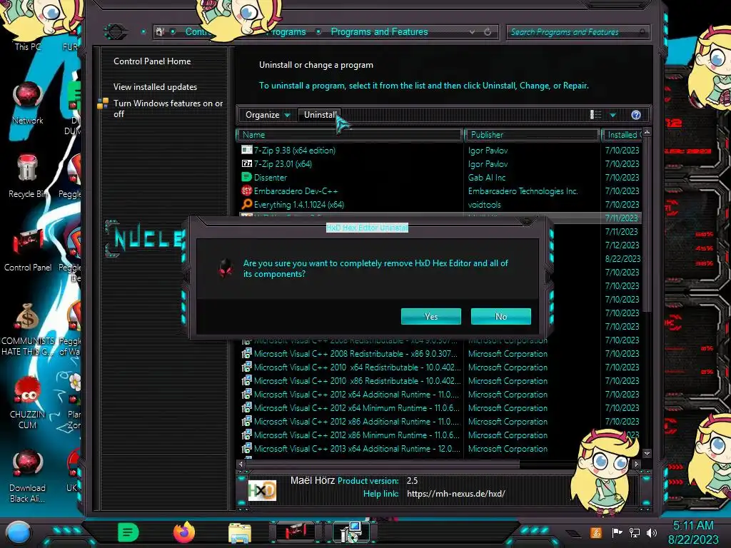
Task: Select Everything 1.4.1.1024 (x64) entry text
Action: 299,205
